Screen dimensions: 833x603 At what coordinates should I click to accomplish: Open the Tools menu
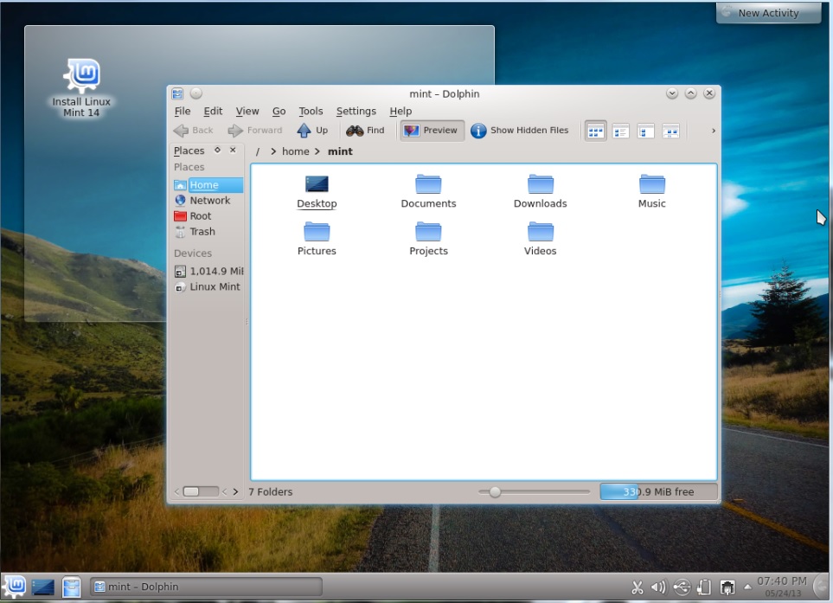[x=311, y=111]
